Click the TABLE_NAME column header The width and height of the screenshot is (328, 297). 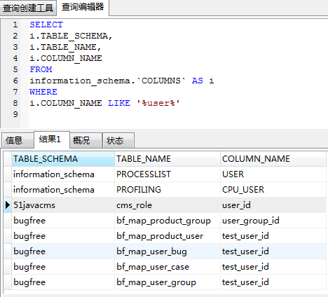pos(168,159)
